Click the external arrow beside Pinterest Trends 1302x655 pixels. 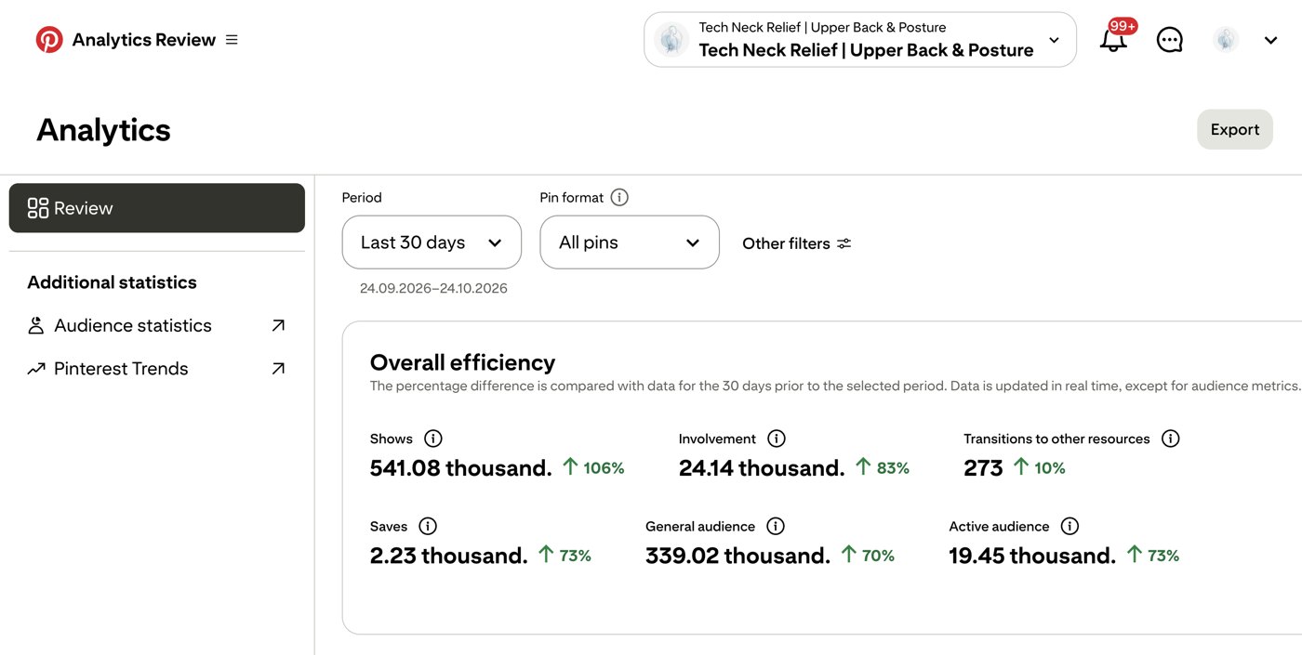[277, 369]
